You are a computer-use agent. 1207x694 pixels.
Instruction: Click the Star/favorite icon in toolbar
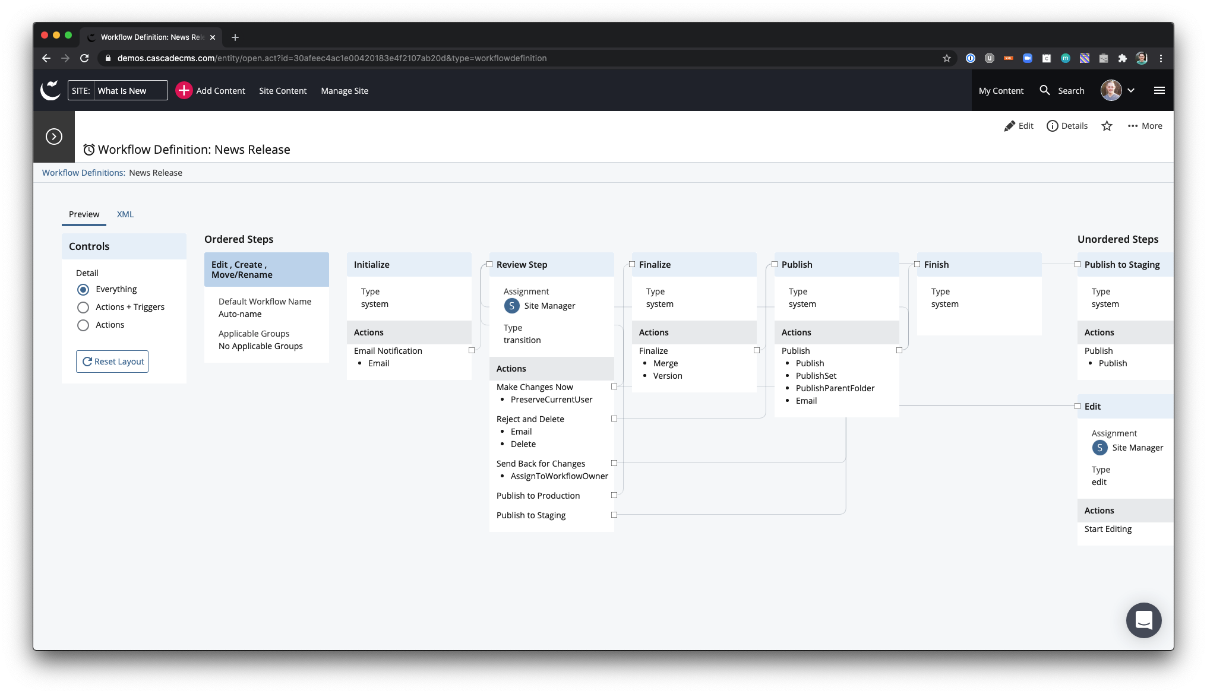pos(1107,126)
